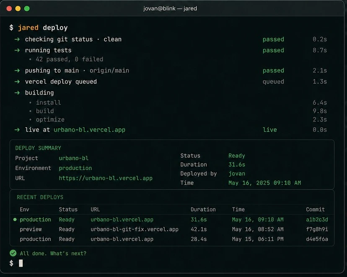Click the green dot on first production row
This screenshot has width=347, height=277.
click(x=15, y=220)
